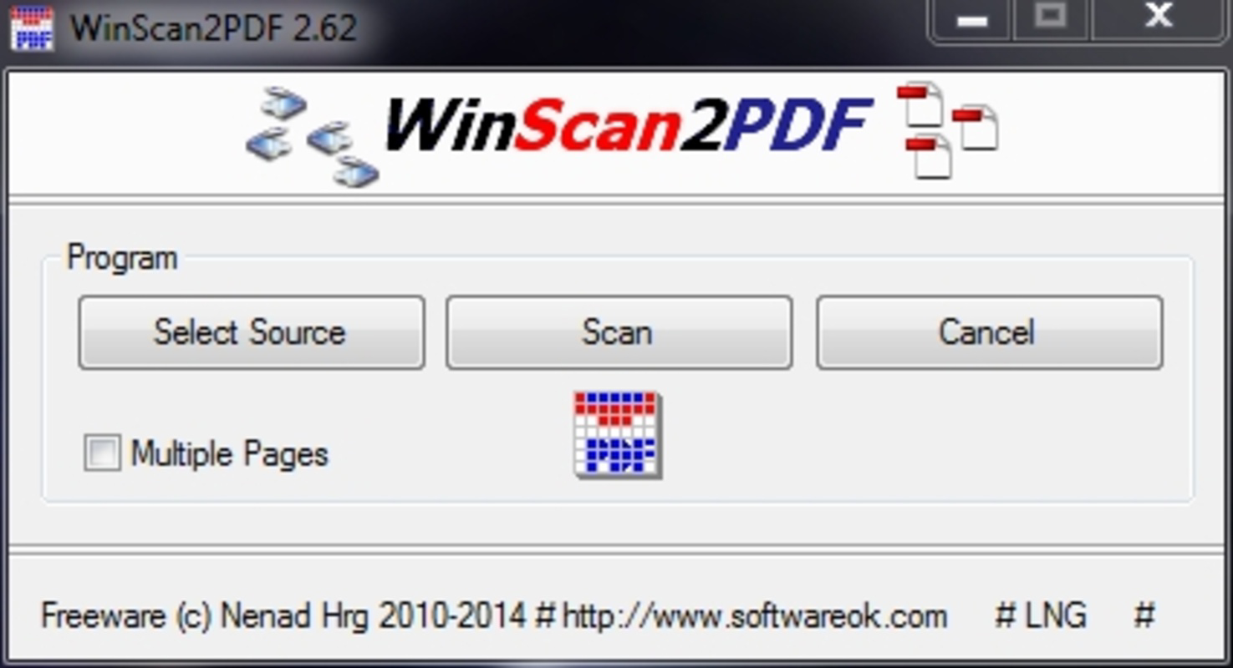Image resolution: width=1233 pixels, height=668 pixels.
Task: Start scanning with the Scan button
Action: click(x=619, y=332)
